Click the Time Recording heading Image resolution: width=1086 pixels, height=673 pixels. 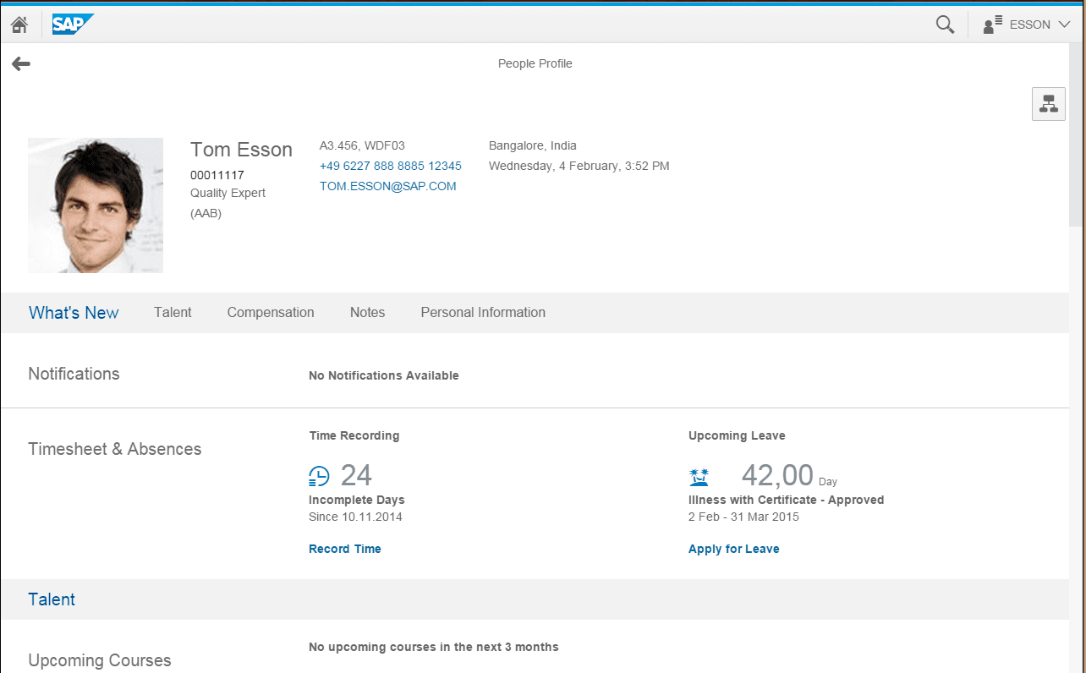click(x=354, y=435)
